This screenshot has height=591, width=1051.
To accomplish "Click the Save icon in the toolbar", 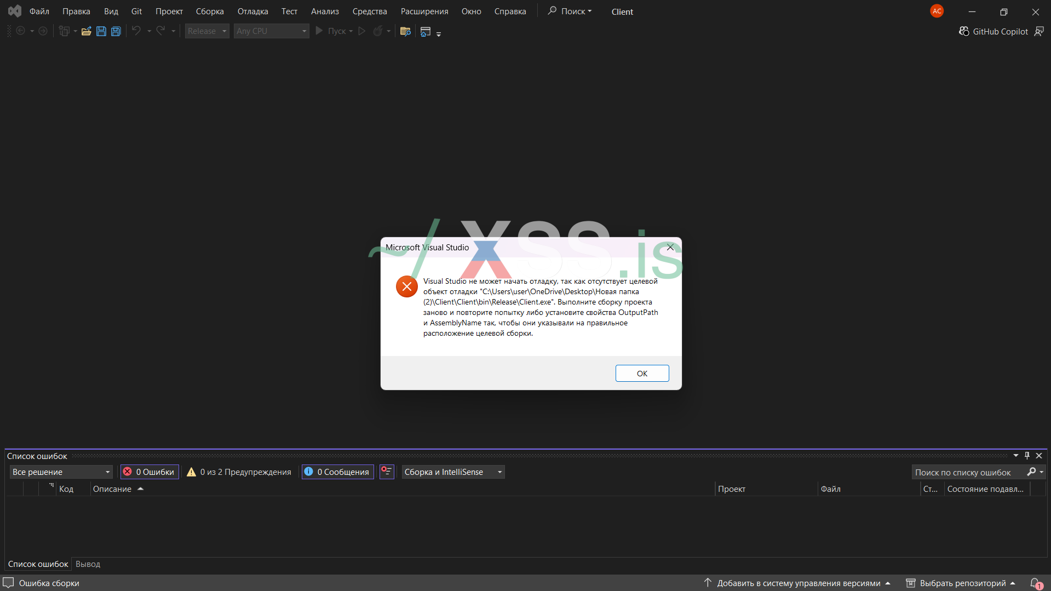I will 101,31.
